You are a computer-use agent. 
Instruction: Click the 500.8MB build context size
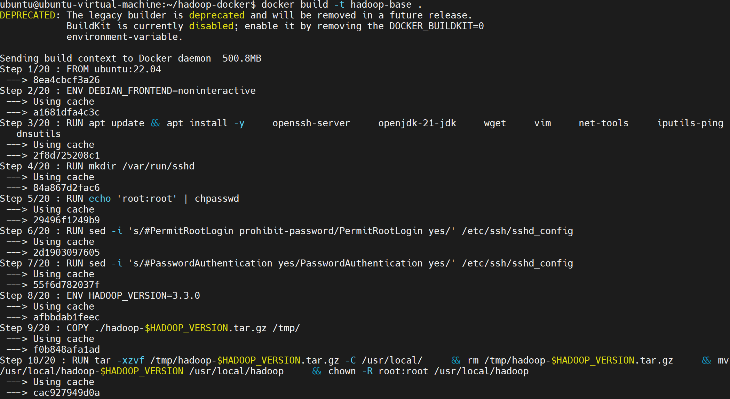click(241, 58)
